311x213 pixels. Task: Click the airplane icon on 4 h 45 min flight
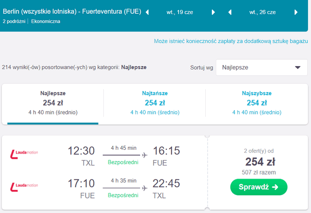pos(144,155)
